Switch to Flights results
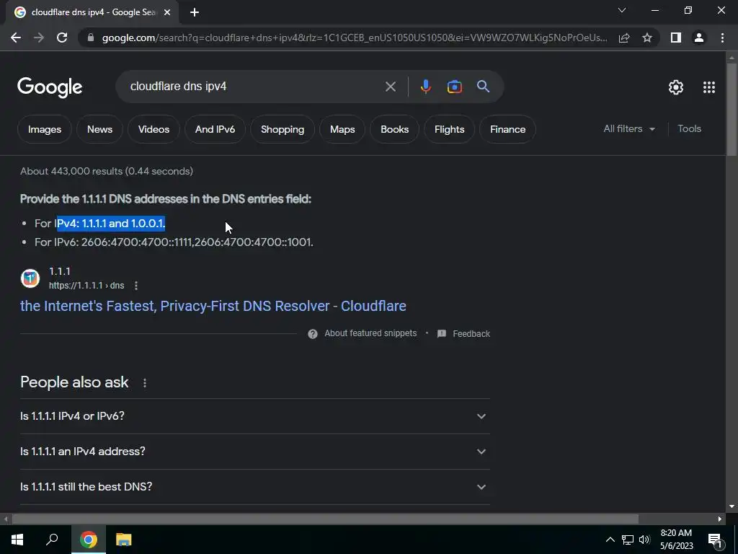The width and height of the screenshot is (738, 554). [x=449, y=129]
